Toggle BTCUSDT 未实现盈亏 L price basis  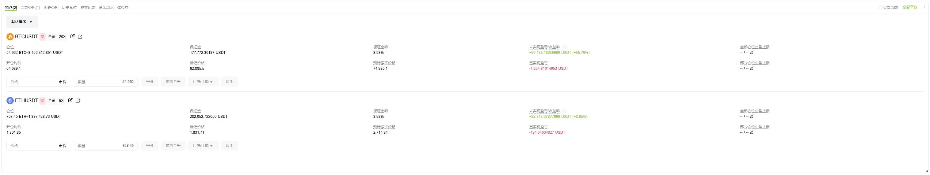[565, 47]
